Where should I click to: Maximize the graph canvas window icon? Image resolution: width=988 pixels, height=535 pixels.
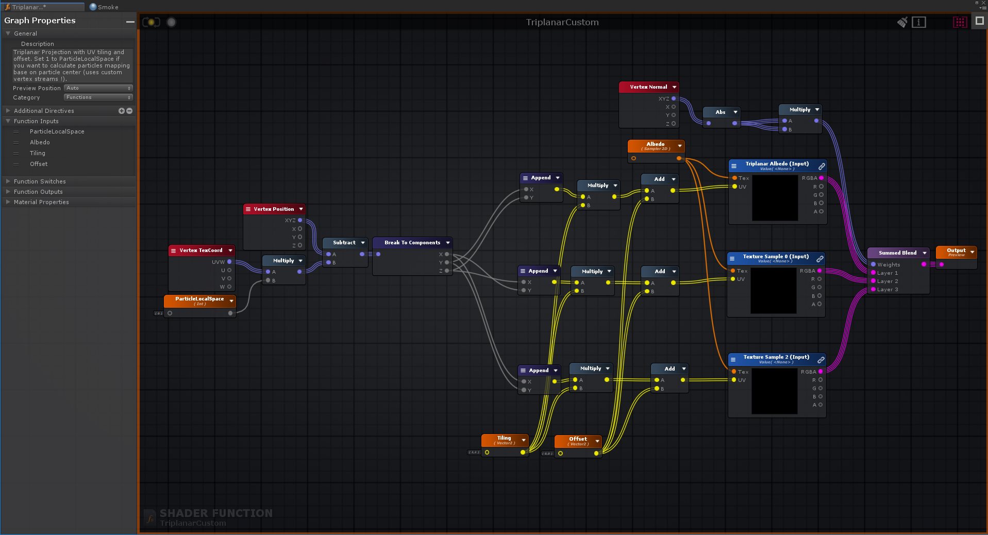[979, 21]
